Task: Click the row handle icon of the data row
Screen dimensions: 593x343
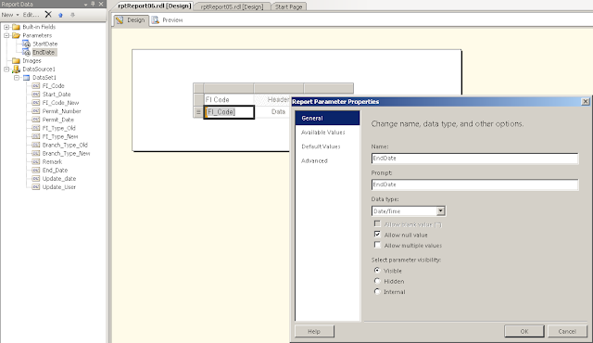Action: [198, 112]
